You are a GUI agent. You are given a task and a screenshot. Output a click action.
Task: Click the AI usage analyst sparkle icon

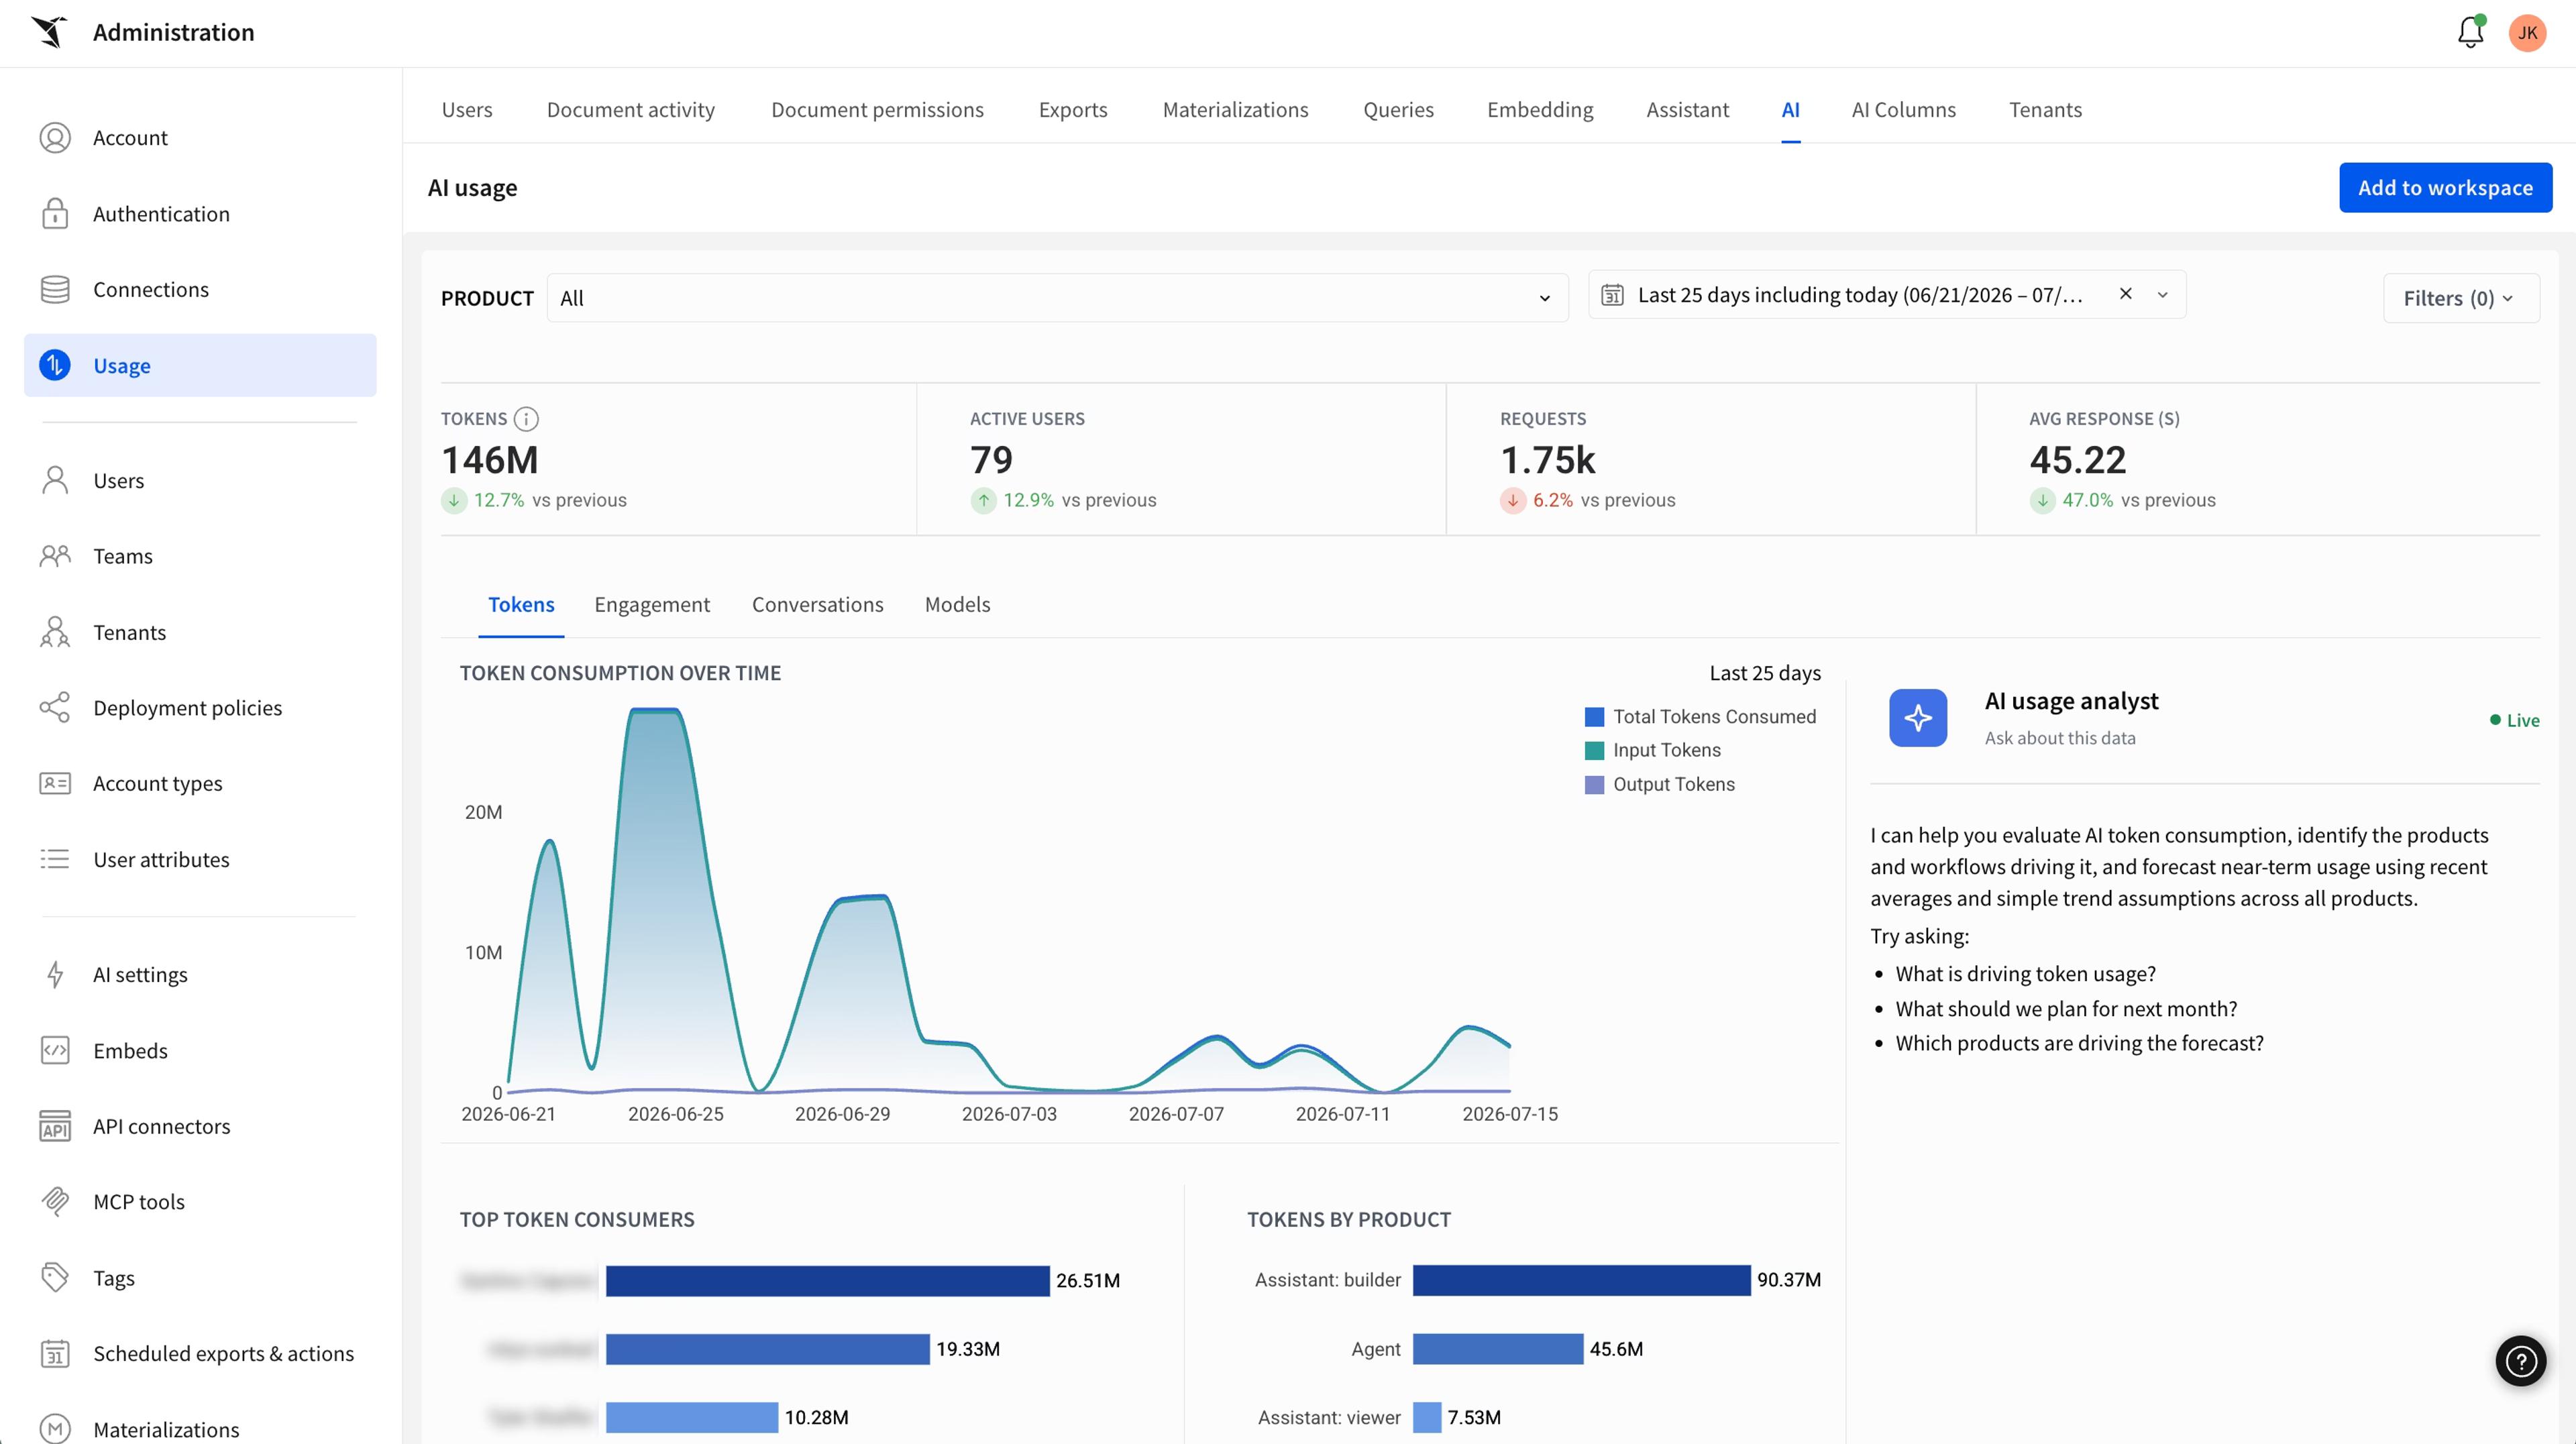click(1917, 717)
